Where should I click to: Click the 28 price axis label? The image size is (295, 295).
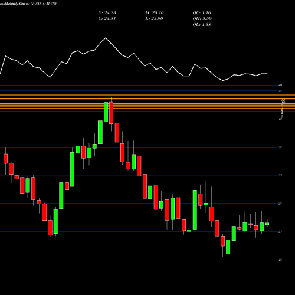point(280,204)
